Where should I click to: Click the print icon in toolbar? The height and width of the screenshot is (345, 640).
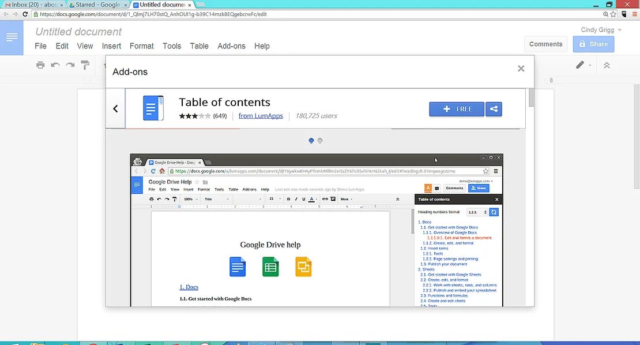(x=40, y=65)
